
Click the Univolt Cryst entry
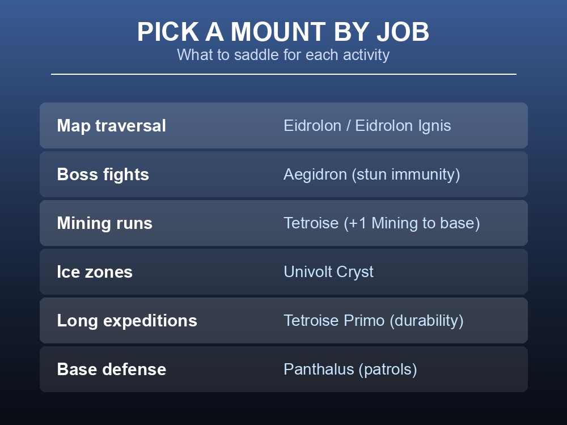[328, 272]
